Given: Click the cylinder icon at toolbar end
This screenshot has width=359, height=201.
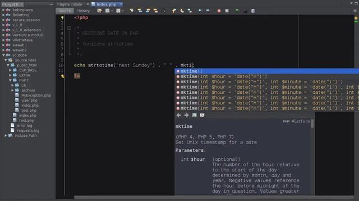Looking at the screenshot, I should tap(253, 11).
